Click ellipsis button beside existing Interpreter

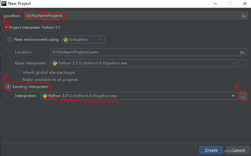tap(243, 96)
